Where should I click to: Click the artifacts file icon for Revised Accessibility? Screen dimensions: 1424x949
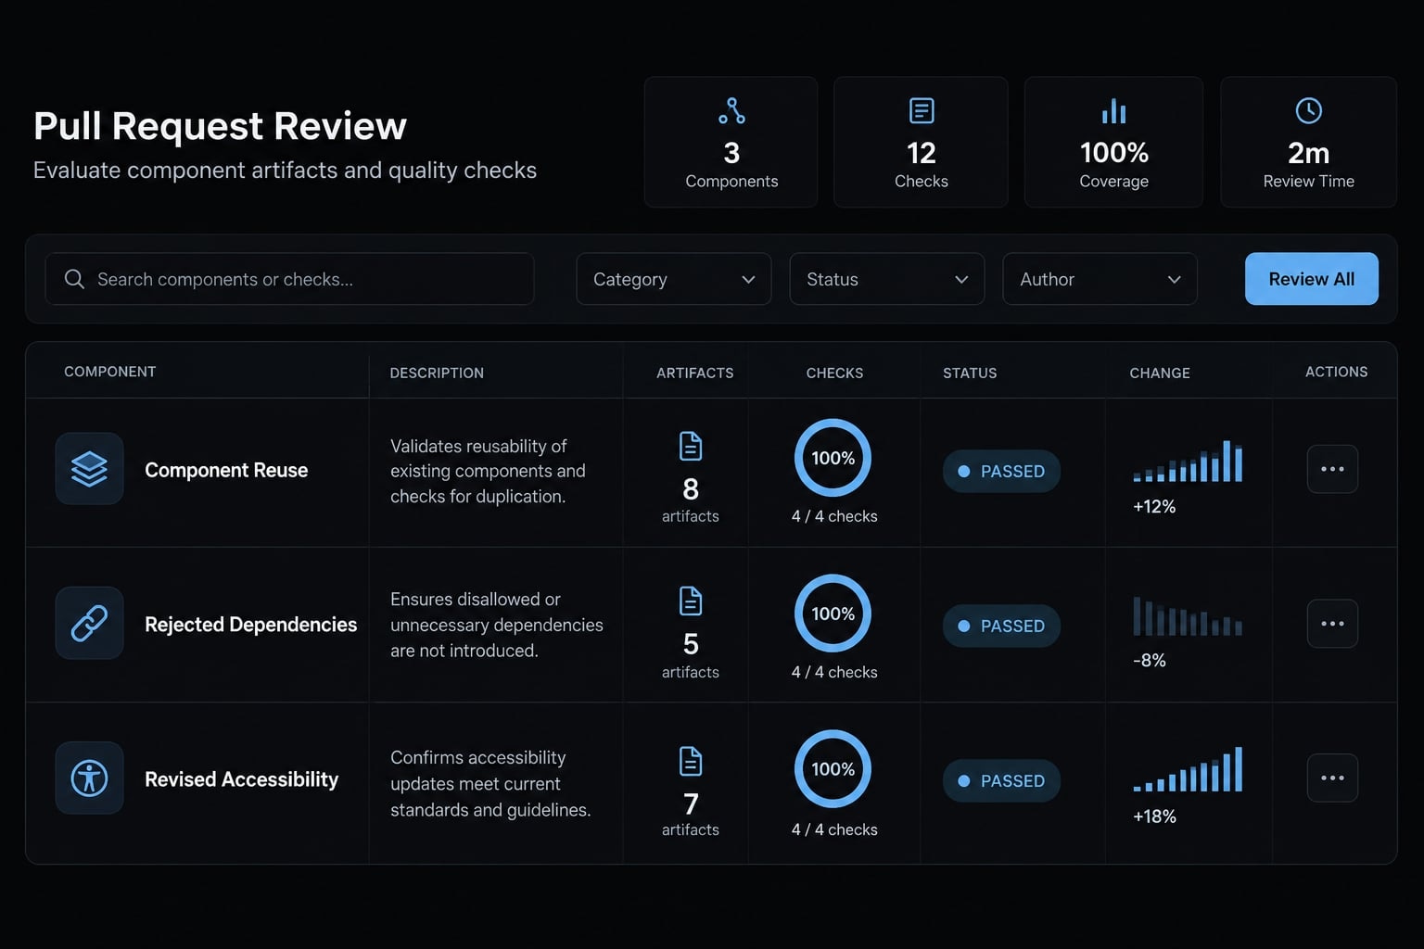coord(691,761)
